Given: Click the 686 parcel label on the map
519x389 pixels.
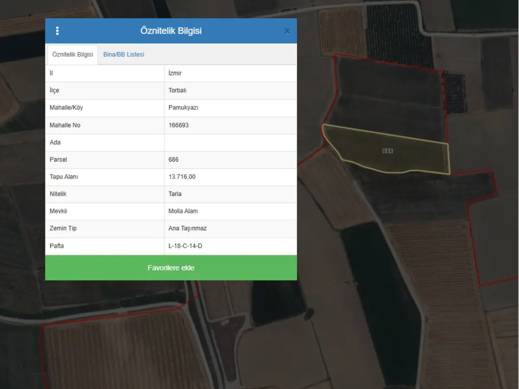Looking at the screenshot, I should [x=388, y=151].
